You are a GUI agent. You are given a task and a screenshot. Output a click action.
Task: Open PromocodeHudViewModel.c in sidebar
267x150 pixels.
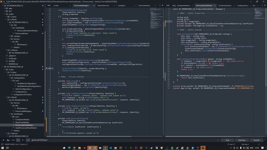(28, 30)
